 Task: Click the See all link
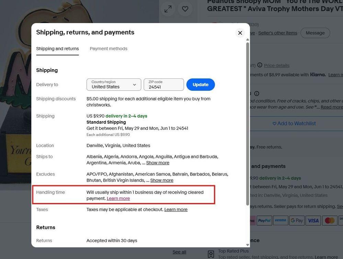tap(179, 252)
